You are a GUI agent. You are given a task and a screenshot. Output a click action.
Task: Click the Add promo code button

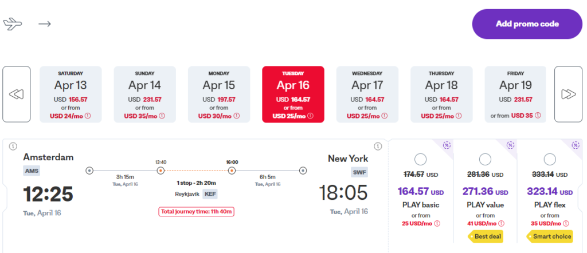coord(527,24)
